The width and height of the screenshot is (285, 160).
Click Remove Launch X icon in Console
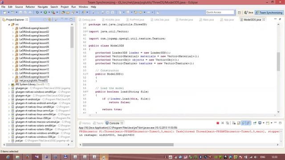pyautogui.click(x=223, y=123)
